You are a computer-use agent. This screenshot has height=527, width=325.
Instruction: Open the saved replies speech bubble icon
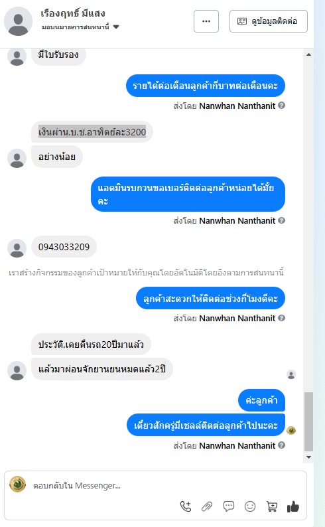(229, 506)
